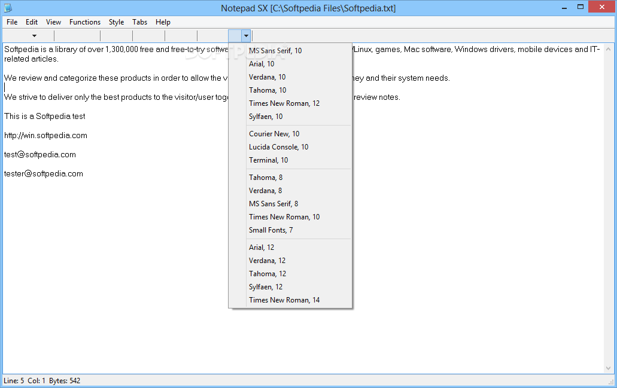Click the Notepad SX title bar icon
This screenshot has height=388, width=617.
[8, 7]
